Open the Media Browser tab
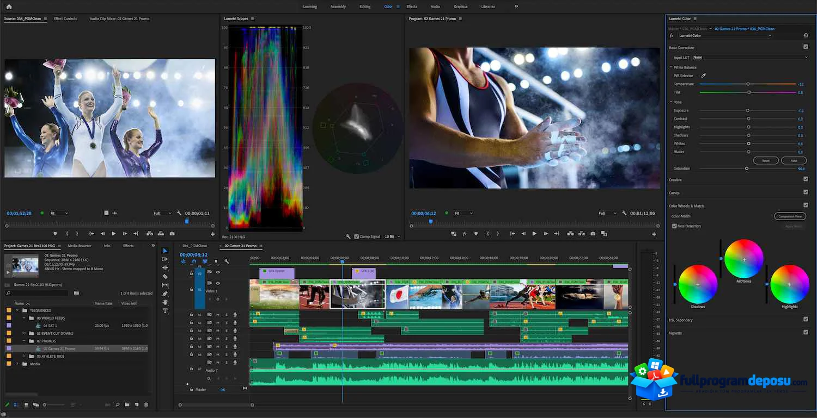 point(80,246)
